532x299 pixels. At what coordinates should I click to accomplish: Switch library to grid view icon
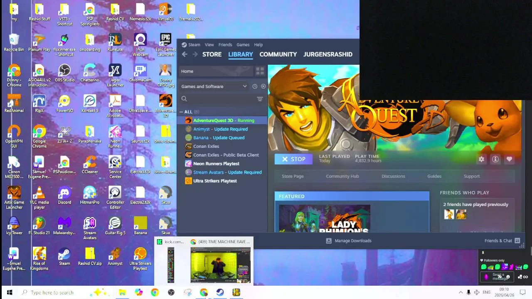pyautogui.click(x=260, y=71)
